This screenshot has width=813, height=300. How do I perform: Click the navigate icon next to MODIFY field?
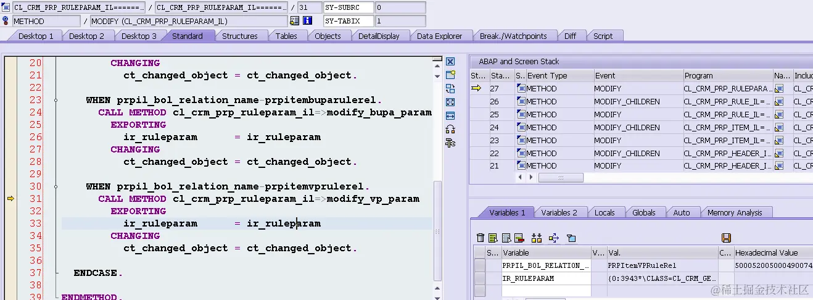294,21
